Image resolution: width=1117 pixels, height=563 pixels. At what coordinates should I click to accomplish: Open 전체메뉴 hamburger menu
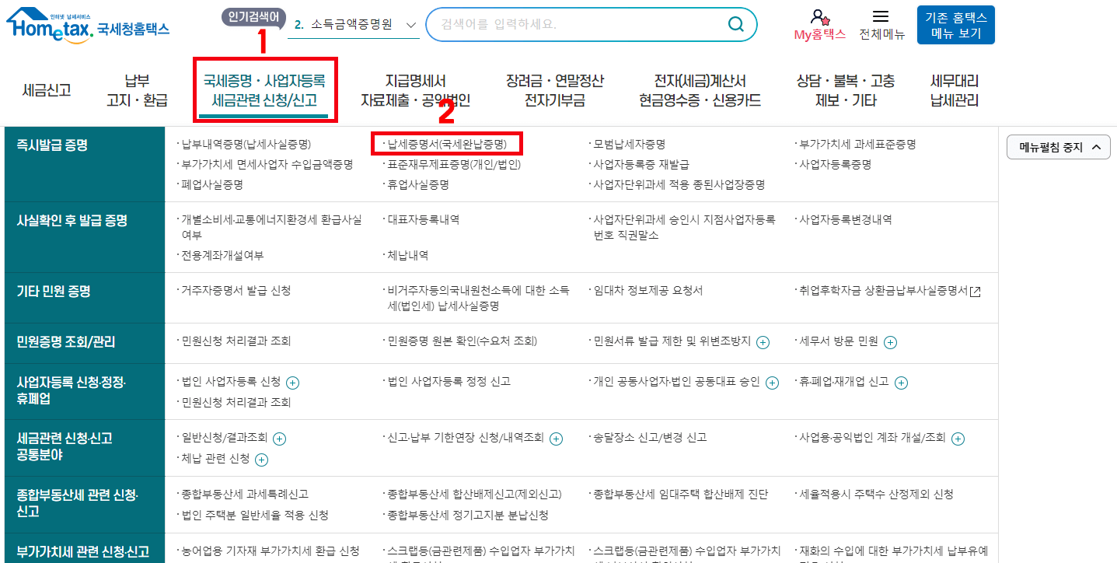881,16
